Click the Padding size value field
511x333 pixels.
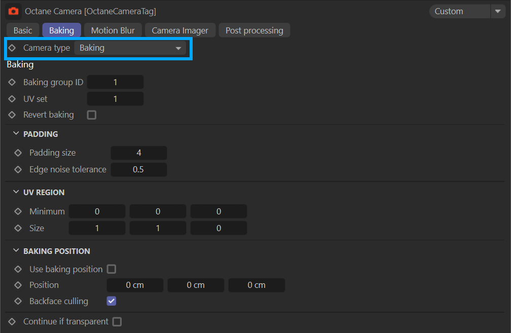tap(139, 153)
